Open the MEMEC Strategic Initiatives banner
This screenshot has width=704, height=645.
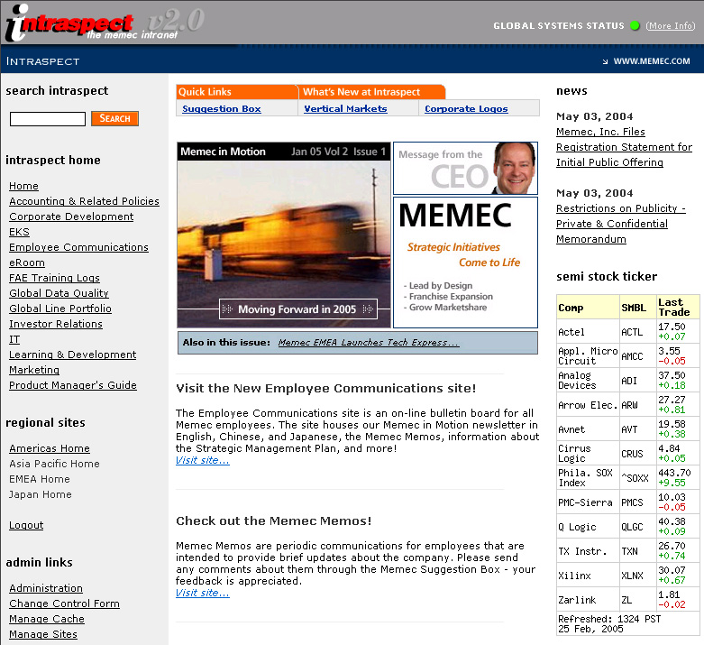click(x=464, y=262)
